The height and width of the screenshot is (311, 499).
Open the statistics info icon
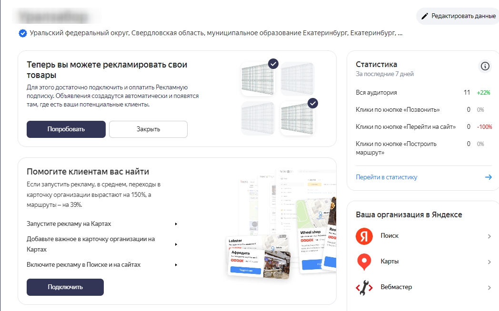click(485, 66)
